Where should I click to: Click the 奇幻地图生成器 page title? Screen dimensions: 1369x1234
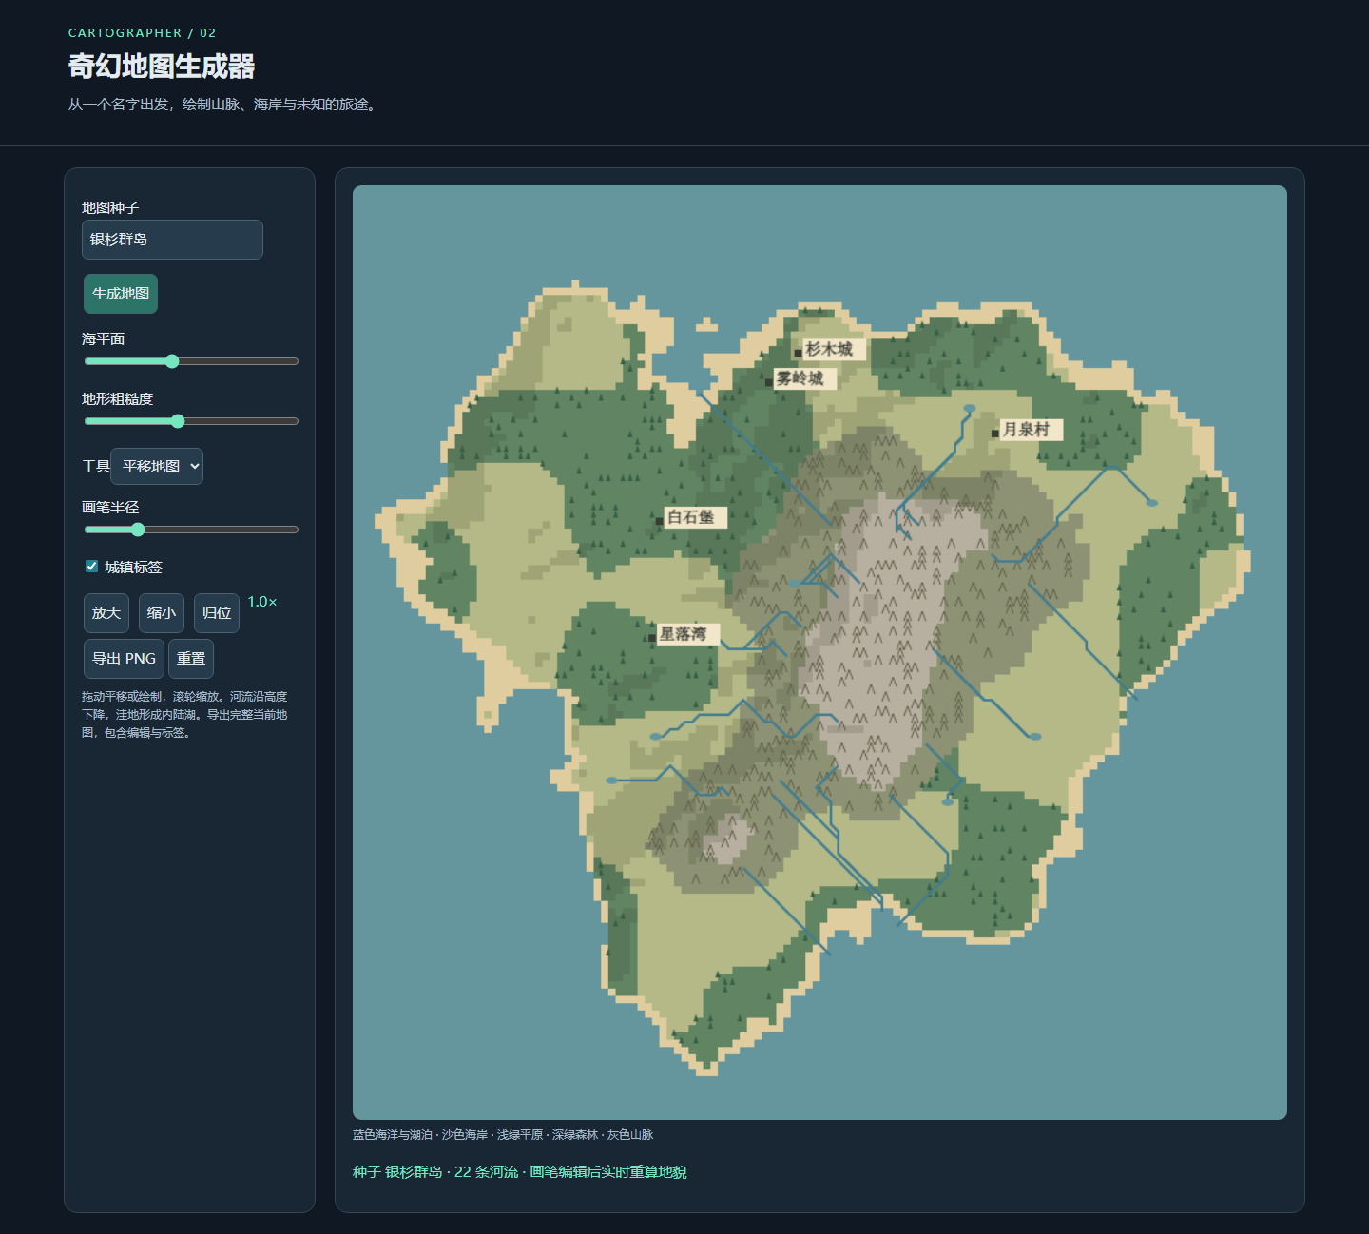pos(162,67)
